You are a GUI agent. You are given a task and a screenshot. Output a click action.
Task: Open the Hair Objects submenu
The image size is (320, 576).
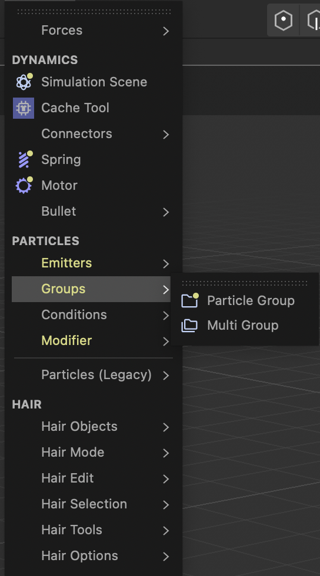pyautogui.click(x=92, y=427)
